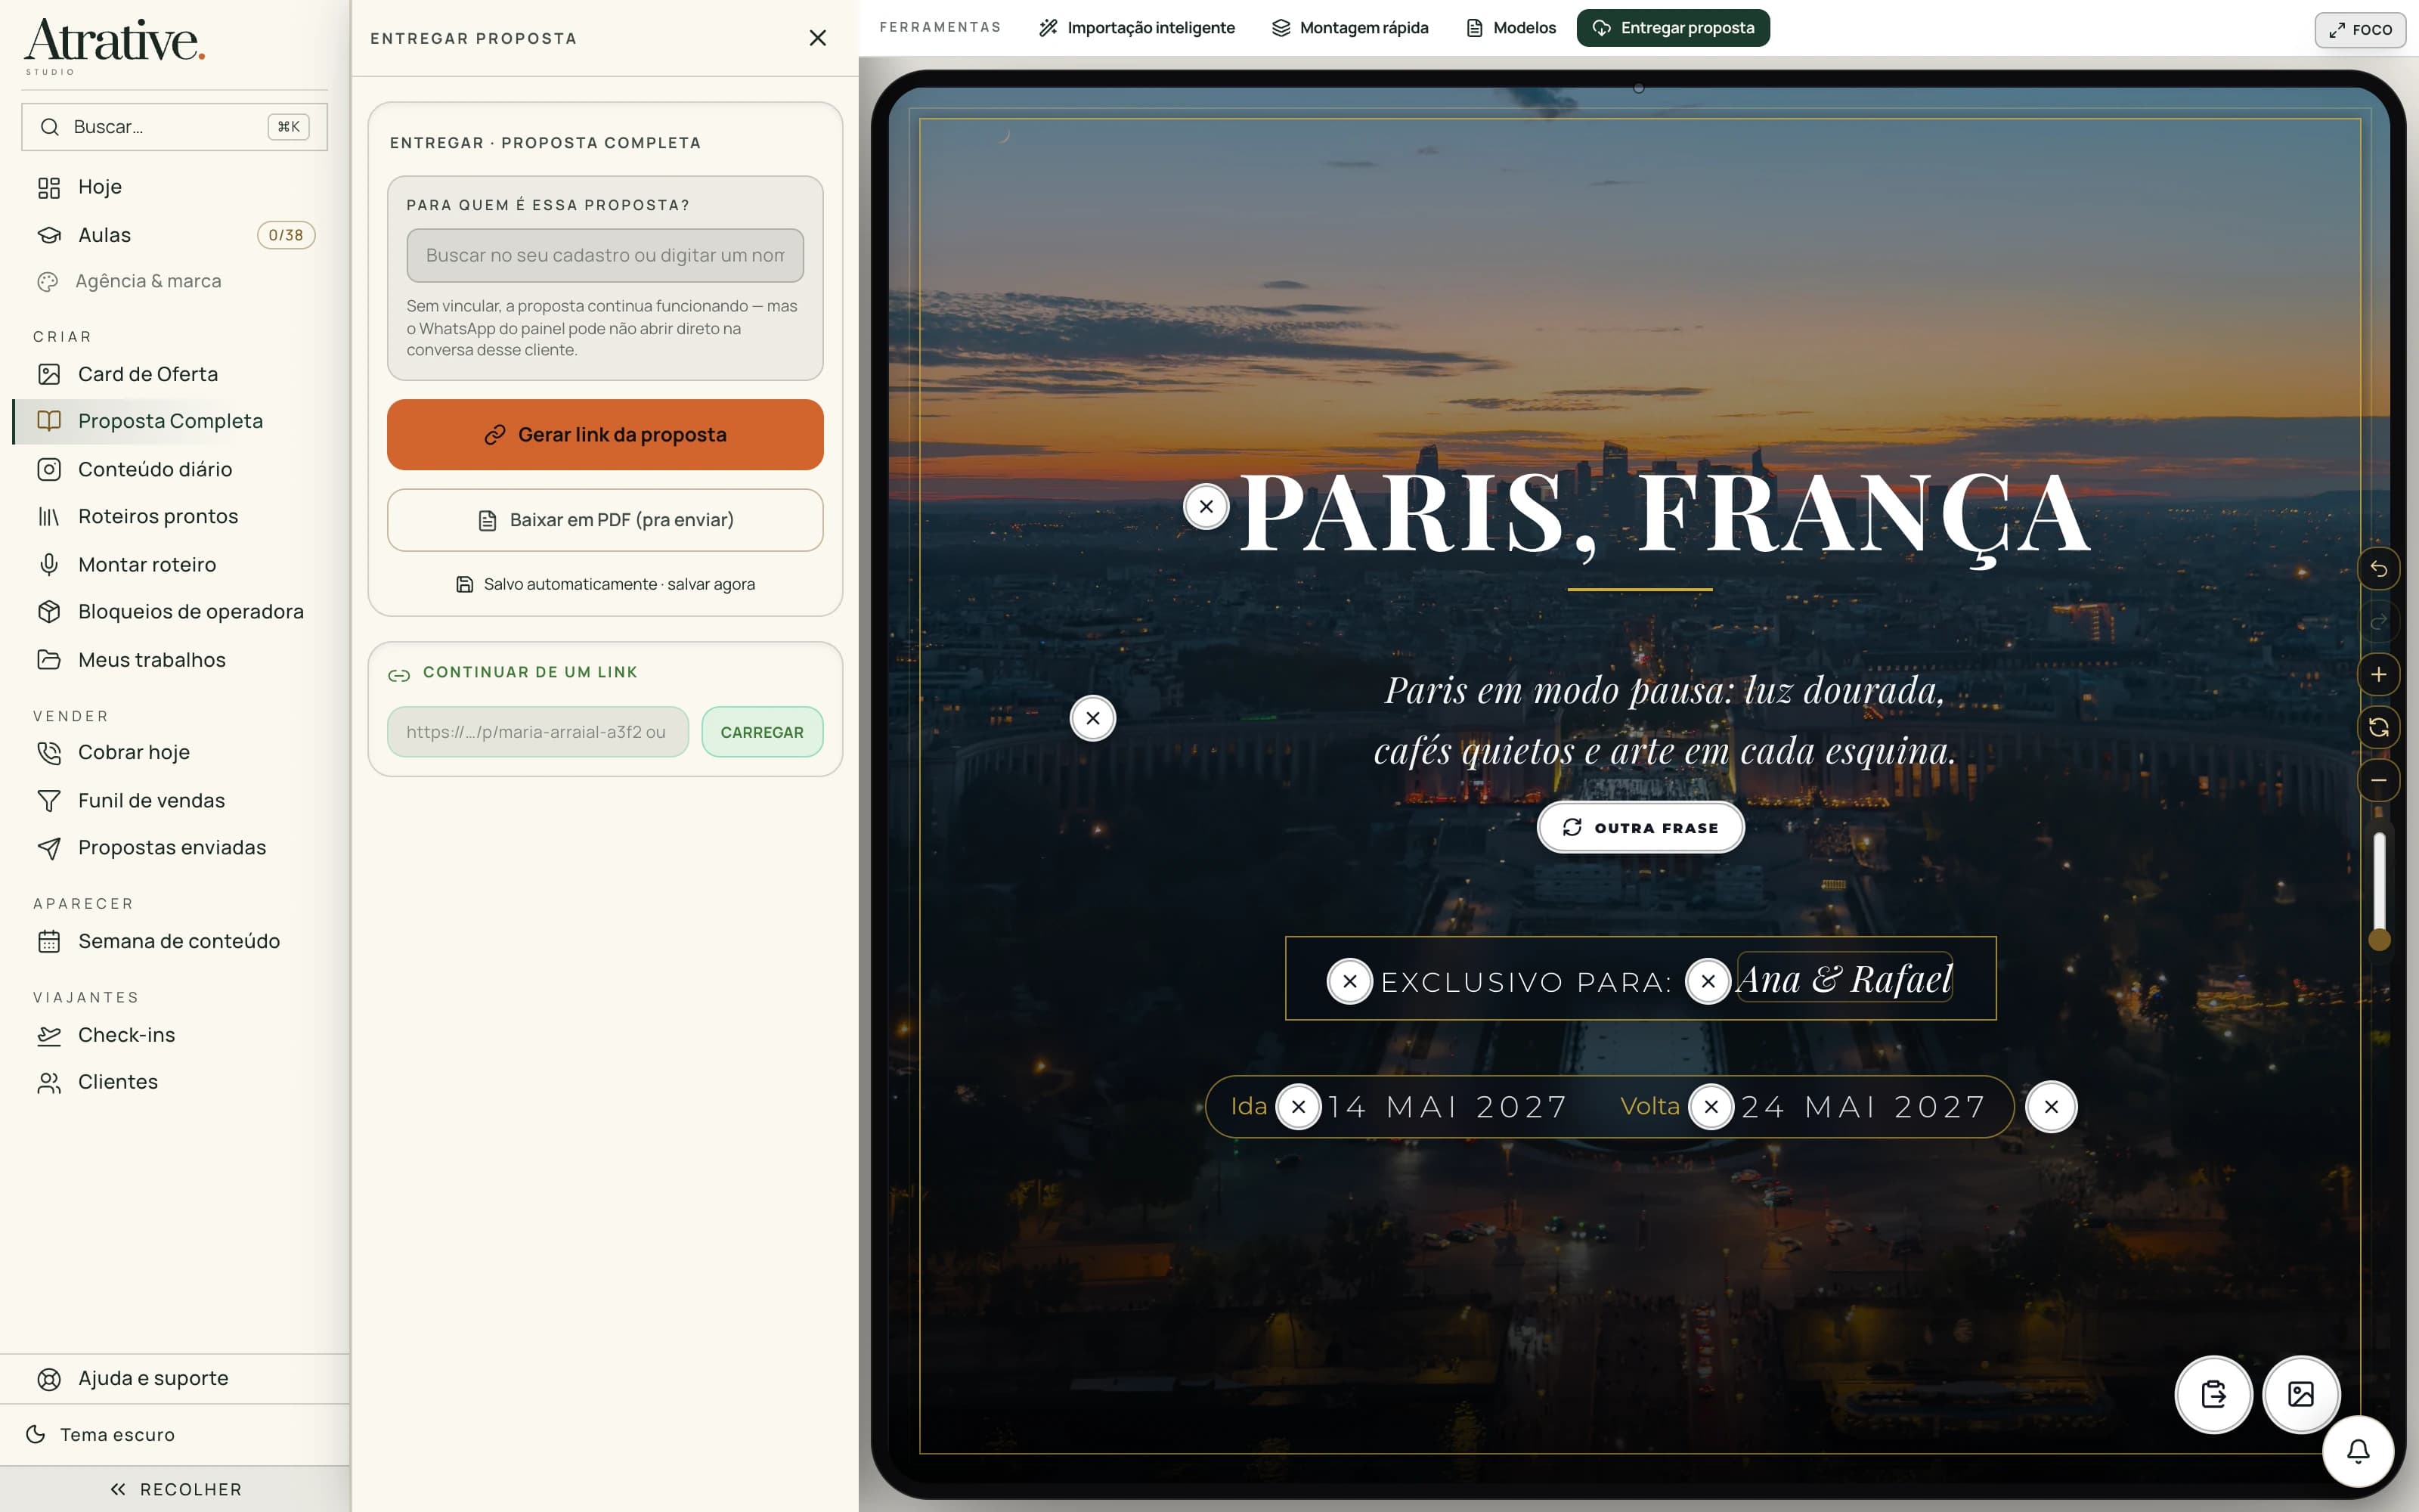Remove the Ida date 14 MAI 2027

click(x=1299, y=1107)
